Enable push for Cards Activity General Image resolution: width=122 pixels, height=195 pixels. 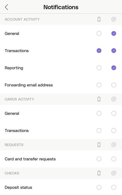99,113
